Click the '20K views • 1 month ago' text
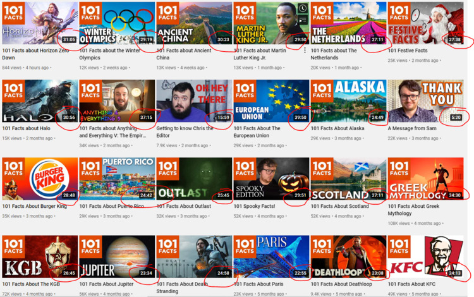 coord(335,68)
